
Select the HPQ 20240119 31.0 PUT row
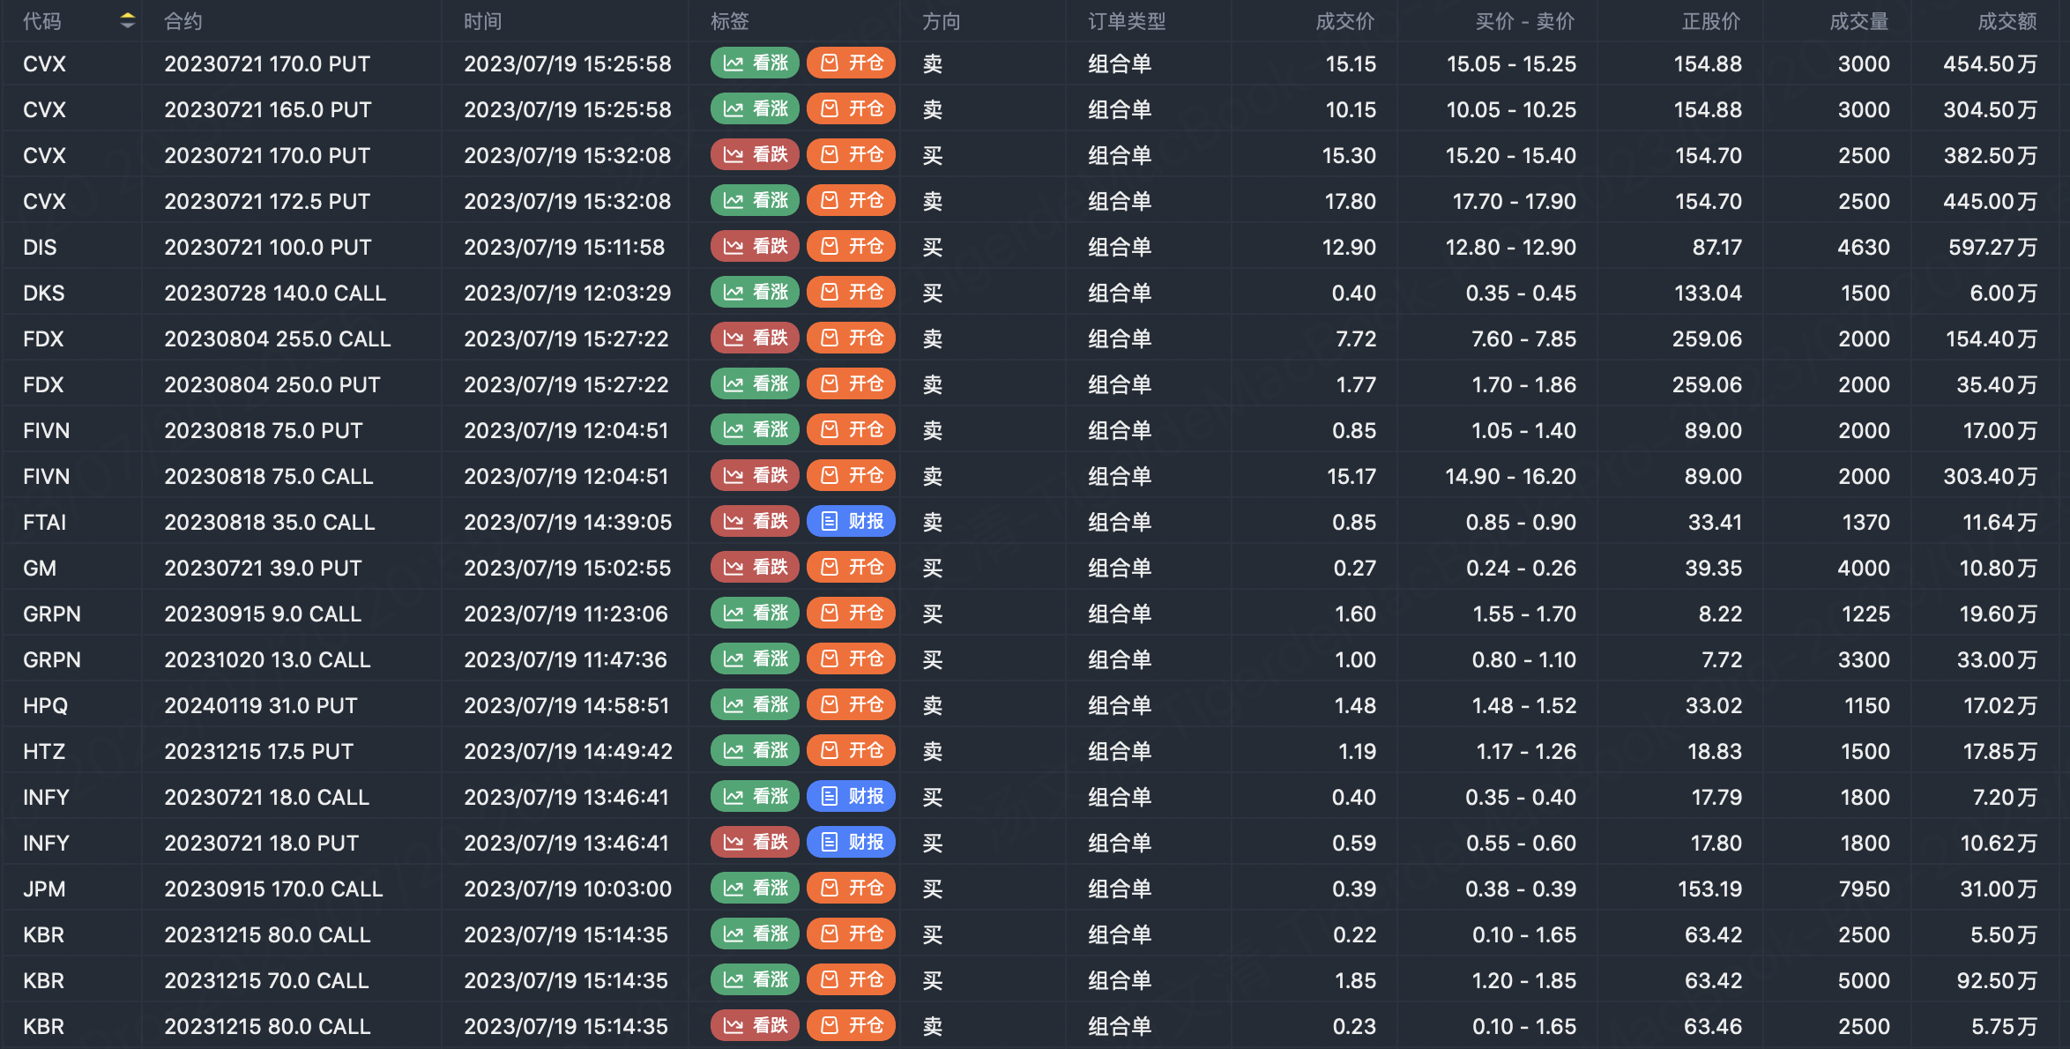coord(260,705)
